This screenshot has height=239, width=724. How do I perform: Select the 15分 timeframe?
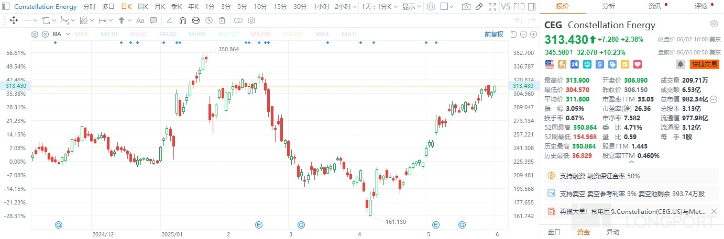(280, 7)
